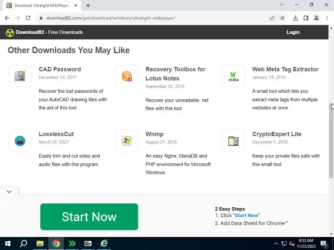The height and width of the screenshot is (250, 334).
Task: Open the CryptoExpert Lite title link
Action: click(277, 134)
